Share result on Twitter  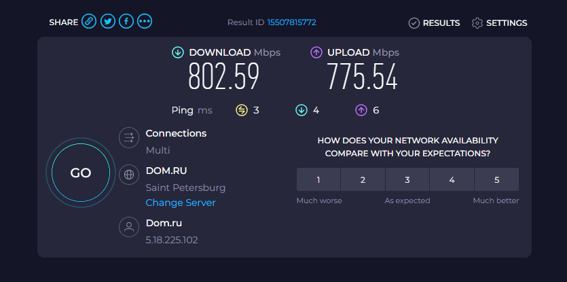[x=107, y=22]
